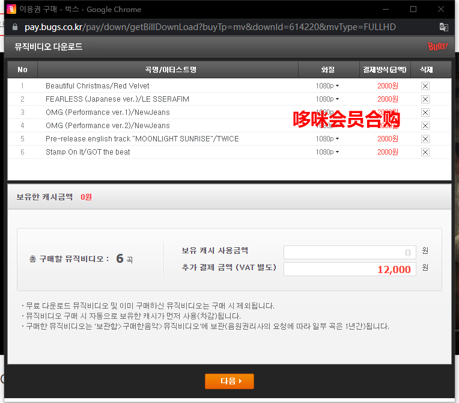The width and height of the screenshot is (459, 403).
Task: Click the orange 다음 button
Action: 229,381
